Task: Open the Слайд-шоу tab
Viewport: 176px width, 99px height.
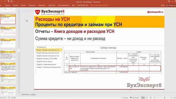Action: point(51,5)
